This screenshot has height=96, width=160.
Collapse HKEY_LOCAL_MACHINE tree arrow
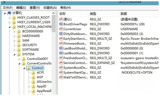pyautogui.click(x=10, y=27)
